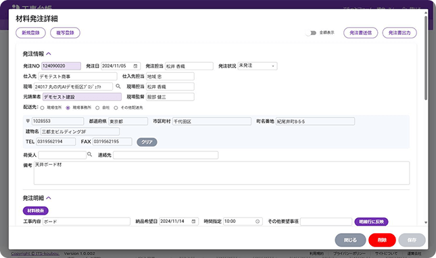The height and width of the screenshot is (258, 436).
Task: Search for 荷受人 with magnifier icon
Action: pyautogui.click(x=89, y=155)
